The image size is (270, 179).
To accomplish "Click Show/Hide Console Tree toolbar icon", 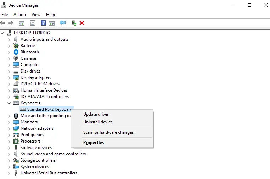I will tap(22, 23).
